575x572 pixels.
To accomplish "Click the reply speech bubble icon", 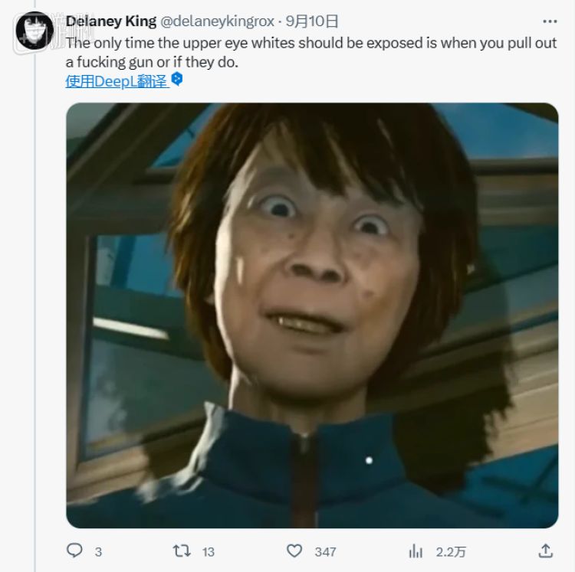I will (74, 551).
